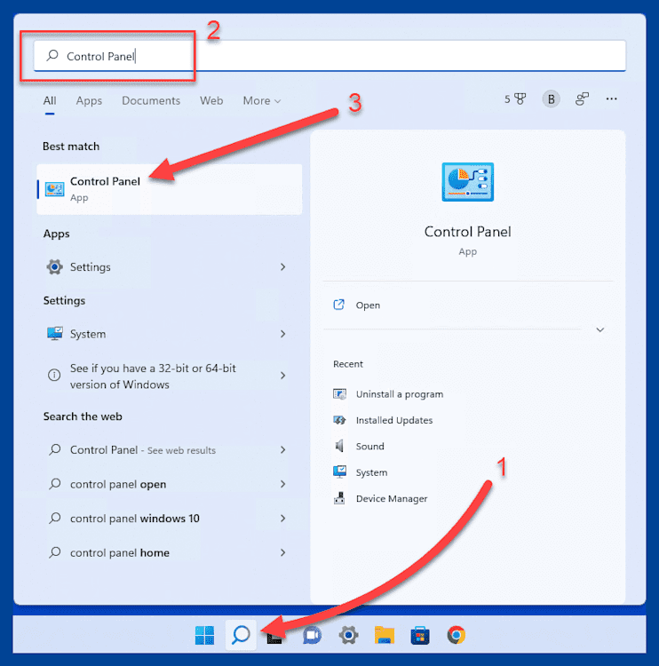
Task: Expand Control Panel web results chevron
Action: [283, 450]
